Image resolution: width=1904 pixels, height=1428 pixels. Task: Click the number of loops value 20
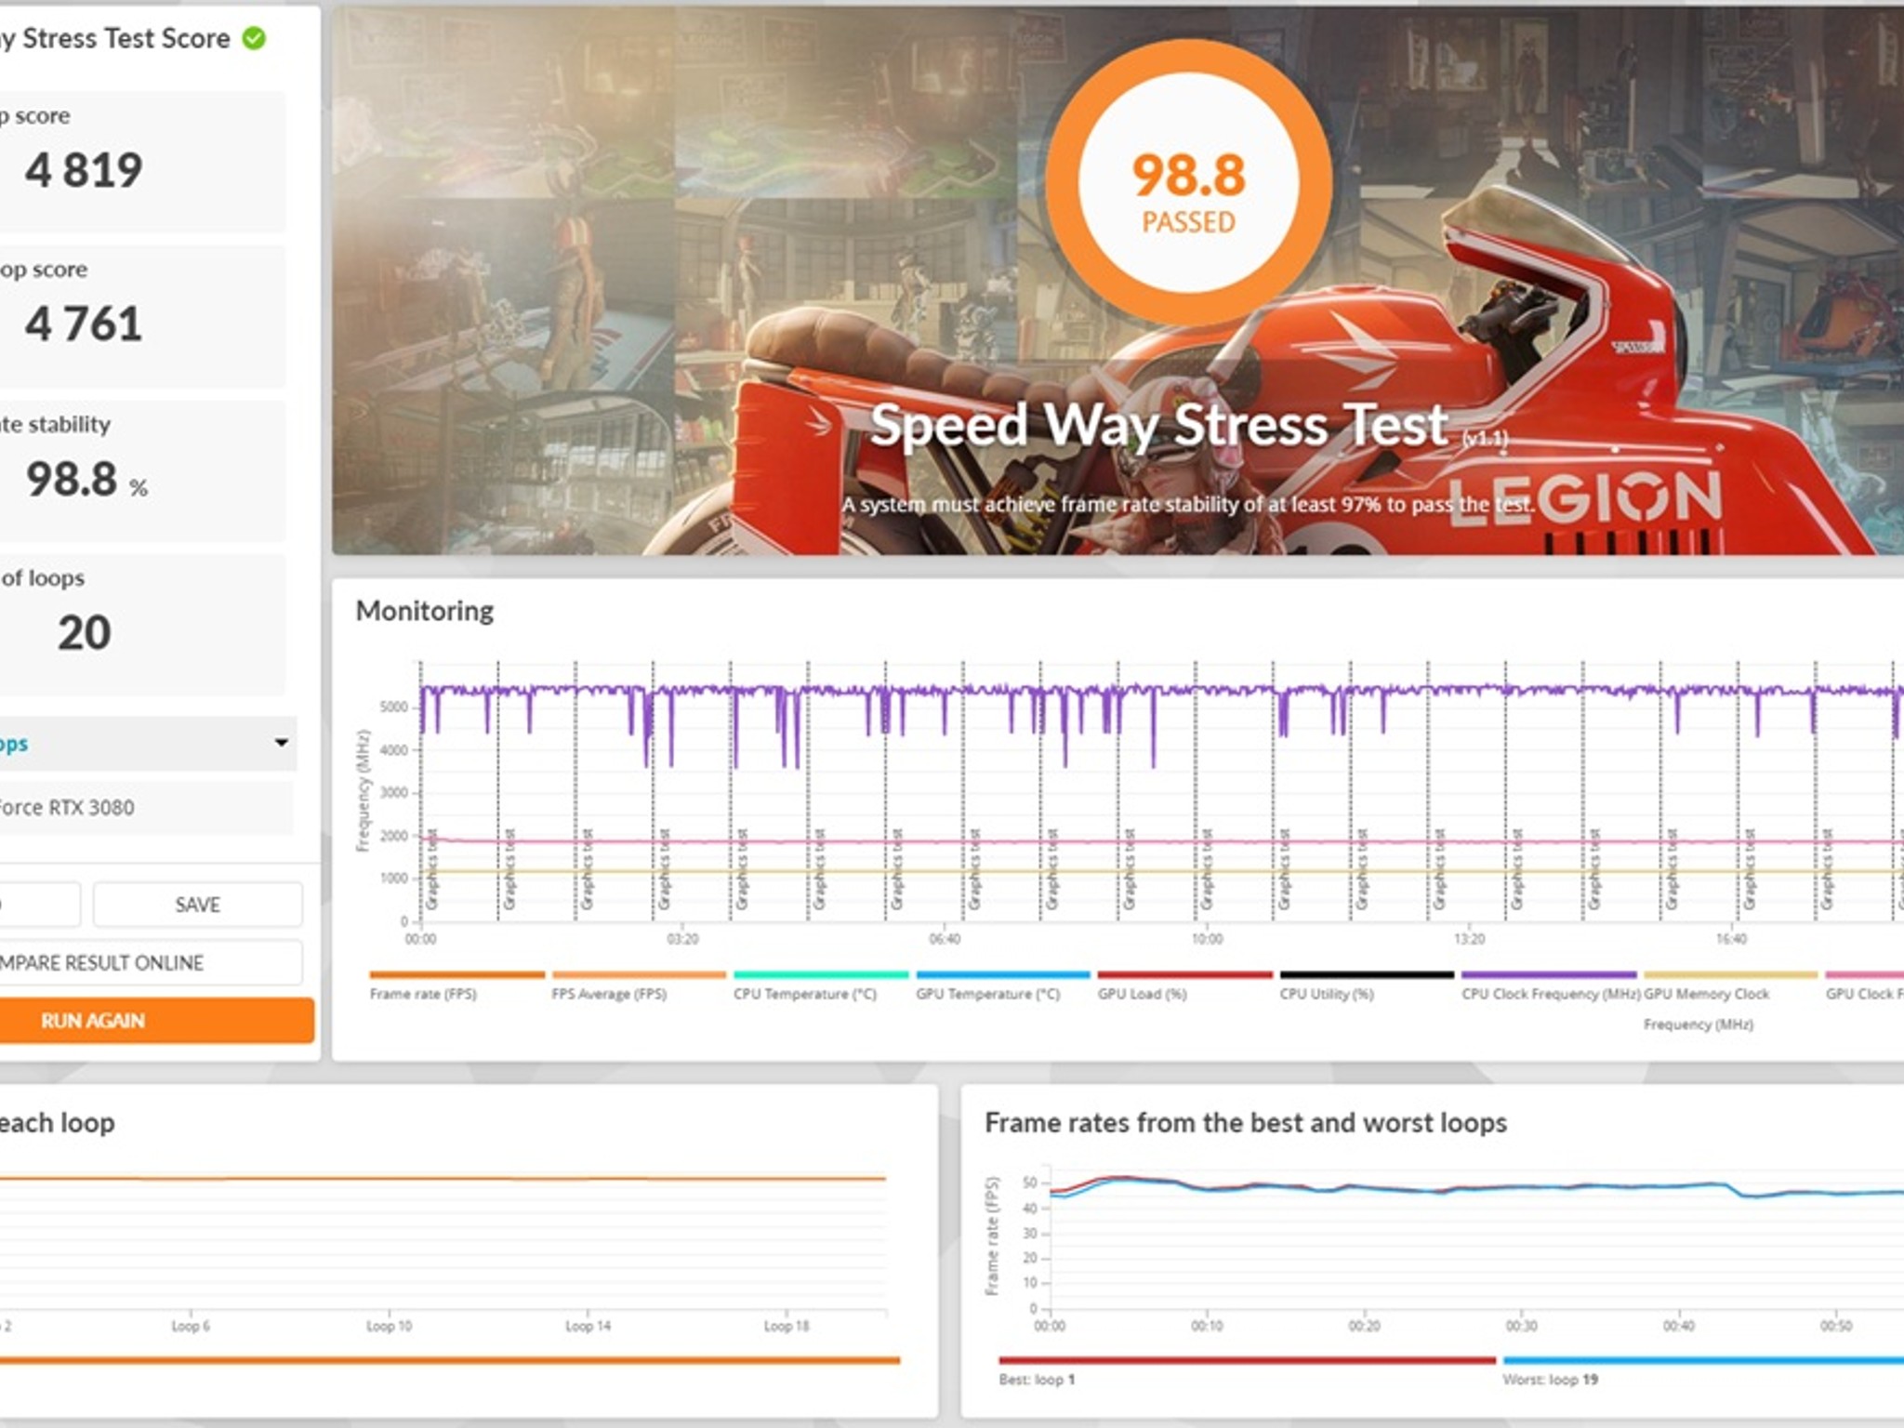click(x=85, y=633)
